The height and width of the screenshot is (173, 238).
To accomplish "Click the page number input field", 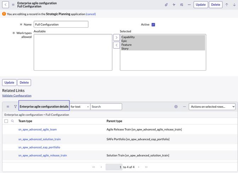I will pyautogui.click(x=114, y=167).
